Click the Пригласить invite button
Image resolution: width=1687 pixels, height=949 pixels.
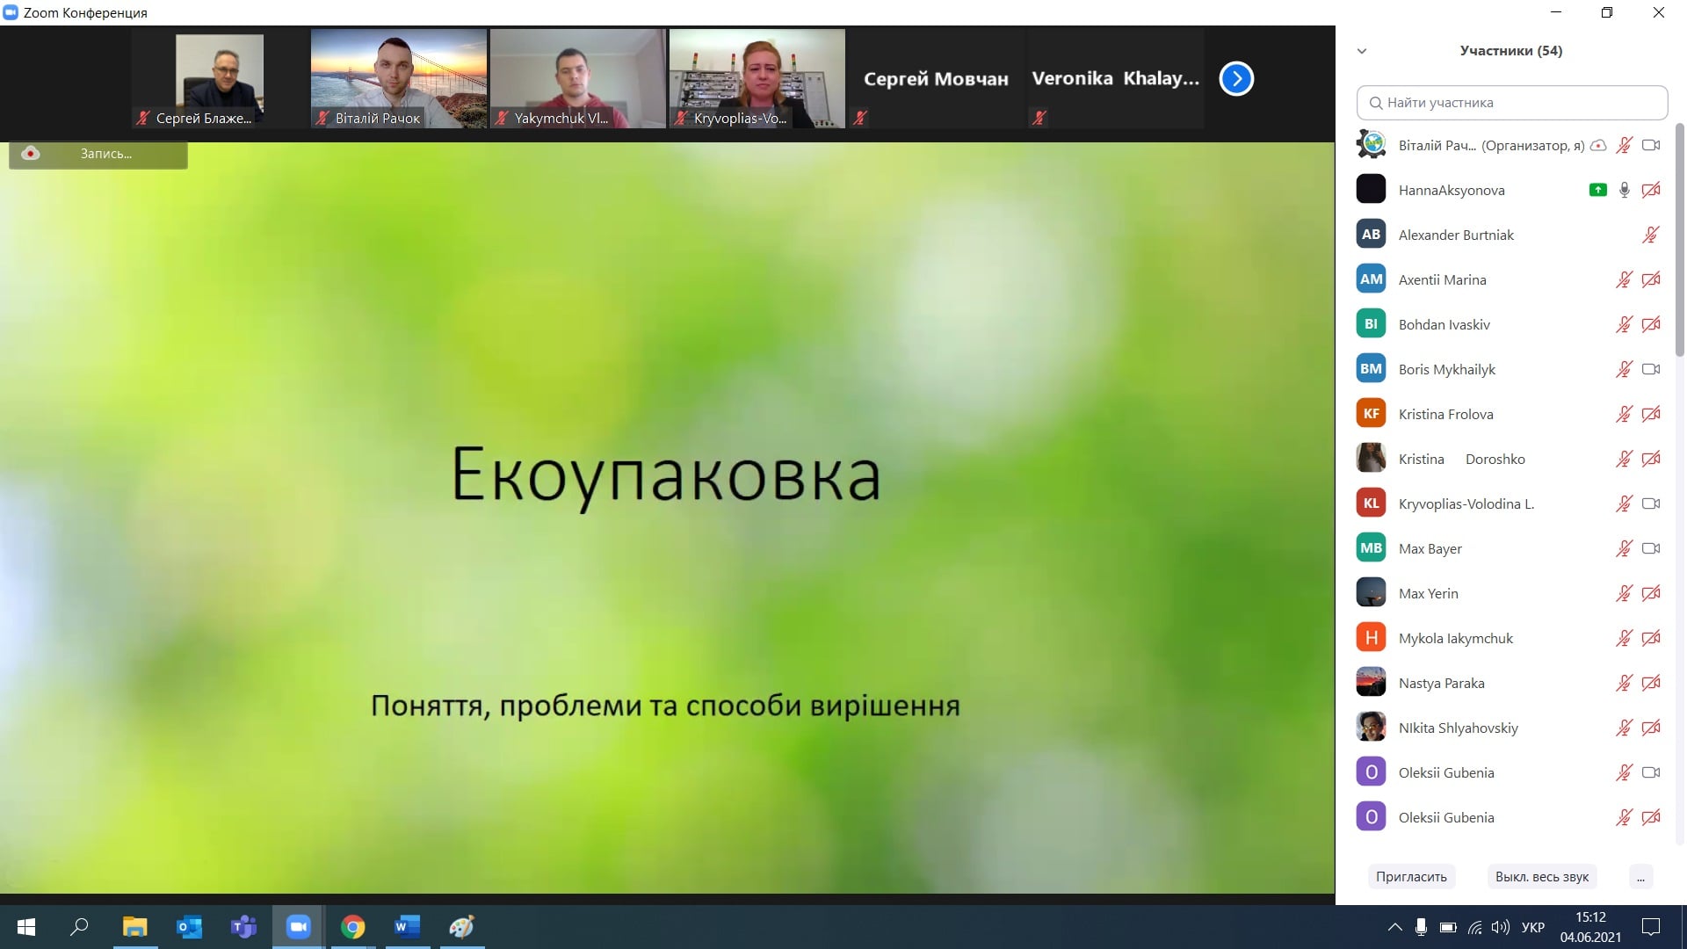[x=1411, y=877]
